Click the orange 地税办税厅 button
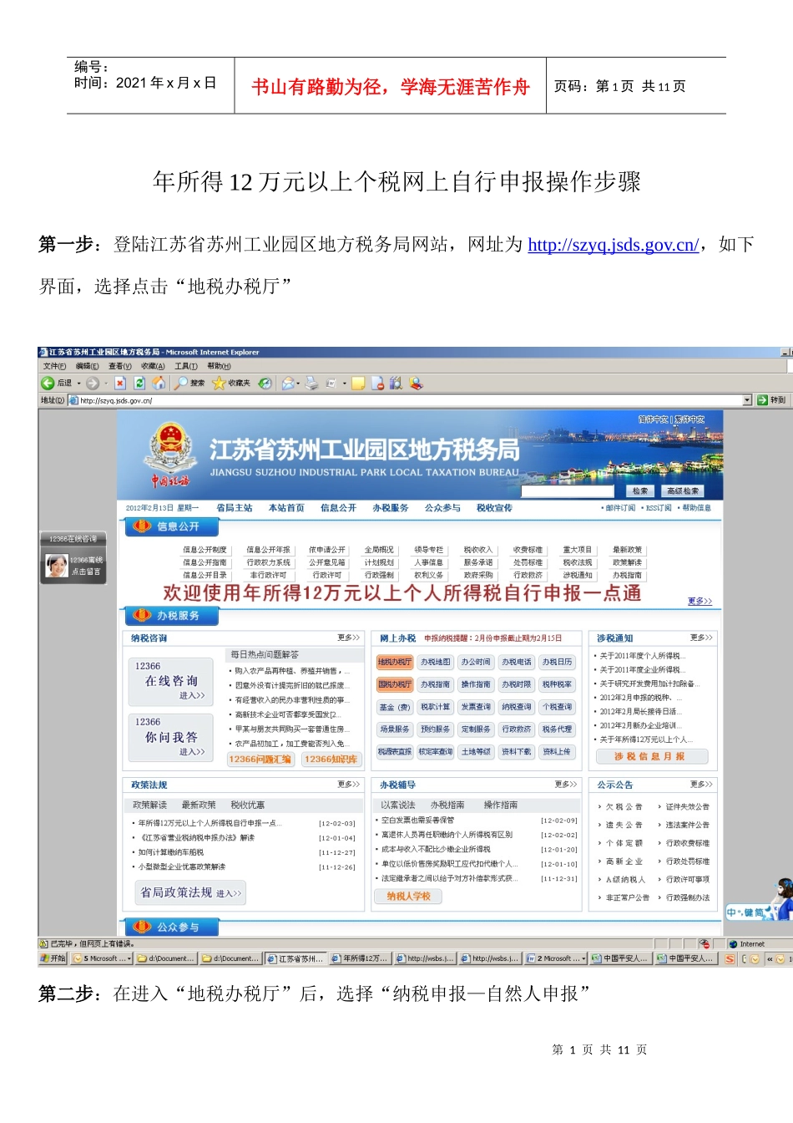This screenshot has width=793, height=1123. pos(395,662)
